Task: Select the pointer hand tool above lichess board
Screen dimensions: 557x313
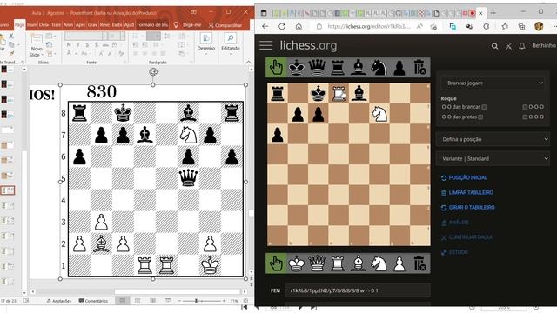Action: tap(276, 67)
